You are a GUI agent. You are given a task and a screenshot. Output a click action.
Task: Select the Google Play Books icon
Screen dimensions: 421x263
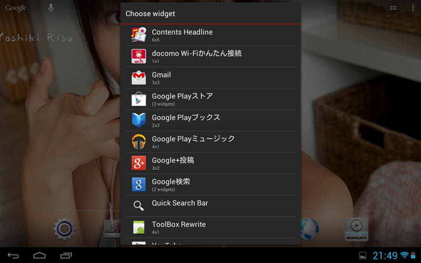coord(138,120)
